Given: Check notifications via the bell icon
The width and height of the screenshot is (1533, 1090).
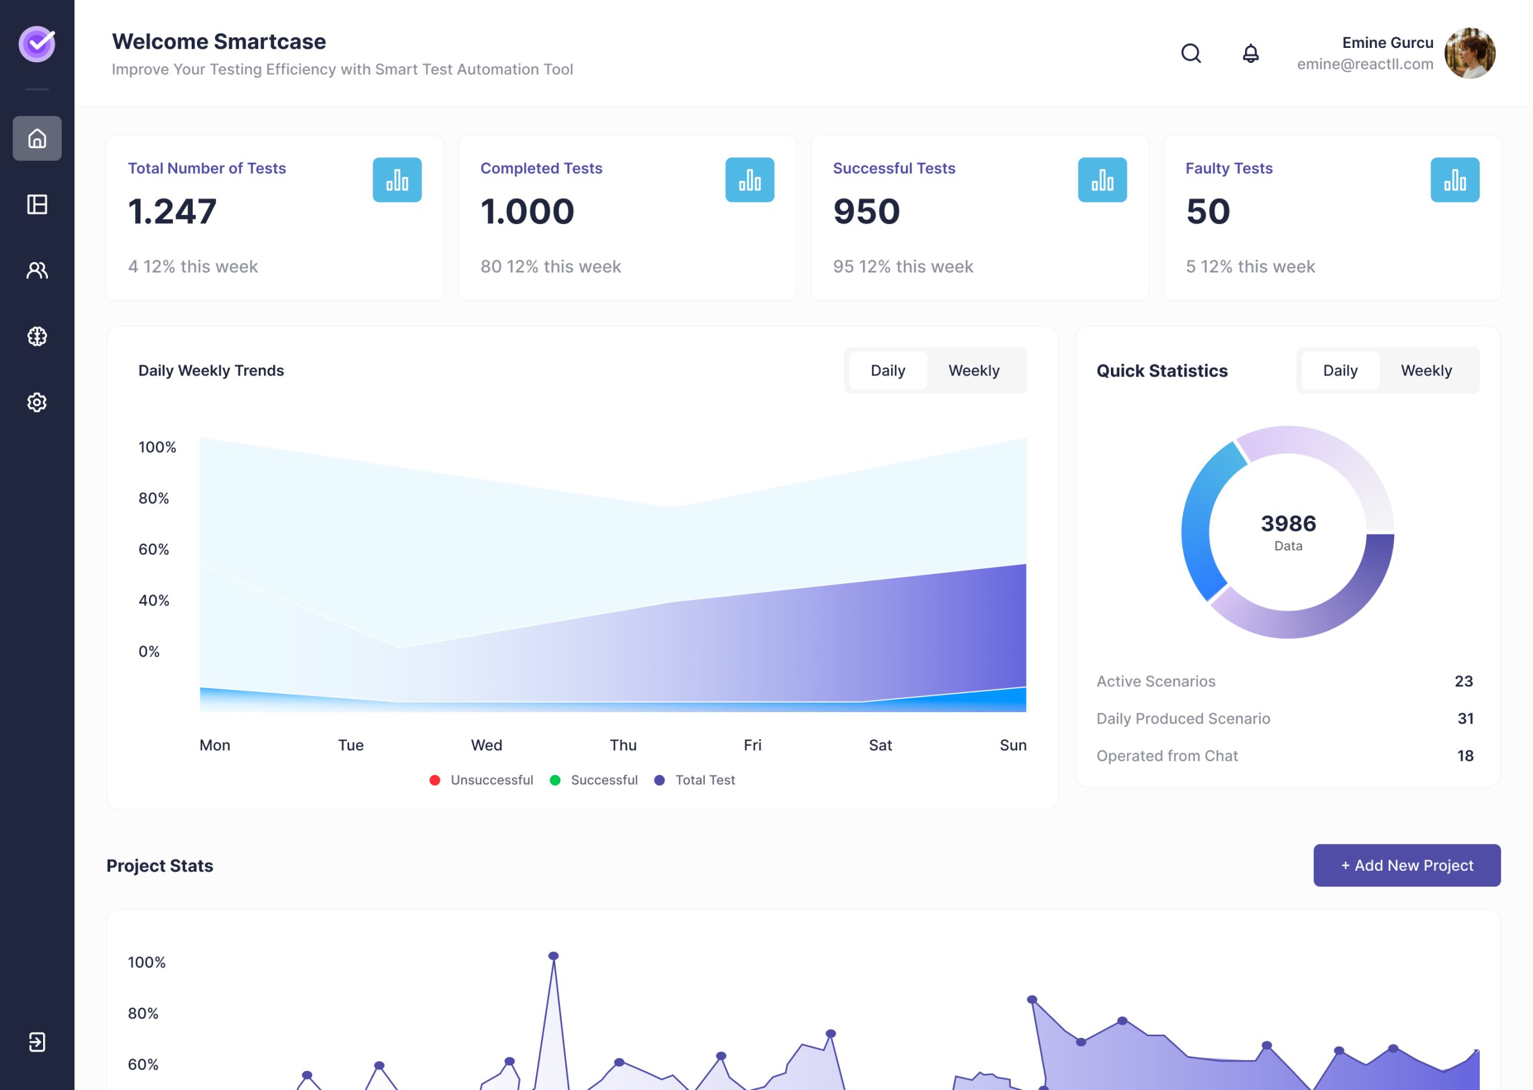Looking at the screenshot, I should pyautogui.click(x=1249, y=53).
